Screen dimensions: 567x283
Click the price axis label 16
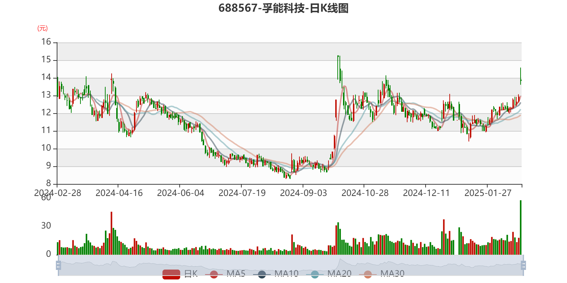point(46,42)
